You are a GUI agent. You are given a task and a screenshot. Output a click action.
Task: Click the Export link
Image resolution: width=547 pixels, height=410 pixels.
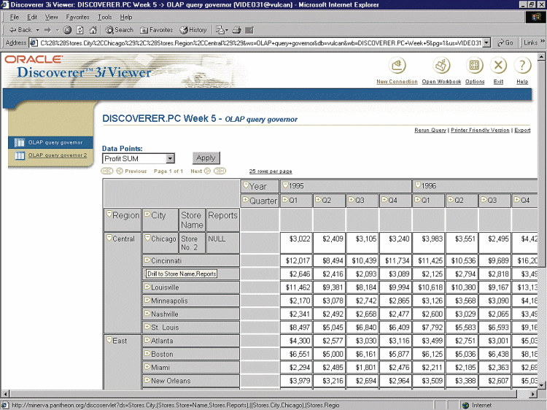point(522,130)
